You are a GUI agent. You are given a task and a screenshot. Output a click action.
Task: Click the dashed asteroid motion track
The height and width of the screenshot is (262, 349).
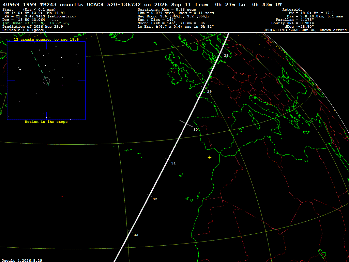40,68
